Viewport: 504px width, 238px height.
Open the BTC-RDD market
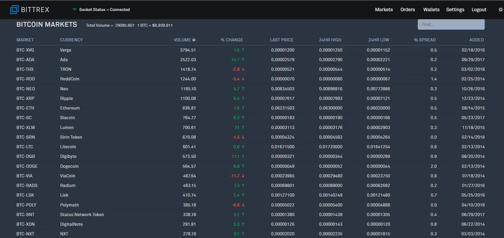coord(26,79)
